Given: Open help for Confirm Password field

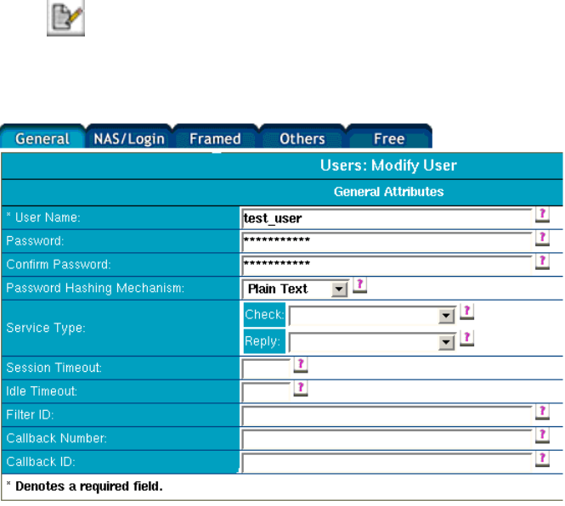Looking at the screenshot, I should [542, 261].
